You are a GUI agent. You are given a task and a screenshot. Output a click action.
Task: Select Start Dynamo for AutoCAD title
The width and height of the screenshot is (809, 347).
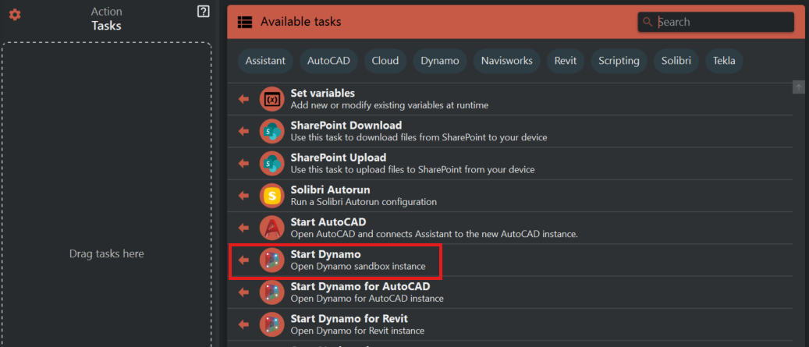click(360, 287)
